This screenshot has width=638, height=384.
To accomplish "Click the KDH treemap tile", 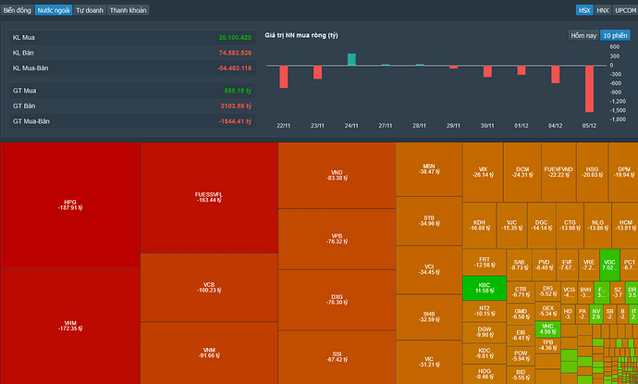I will click(479, 226).
